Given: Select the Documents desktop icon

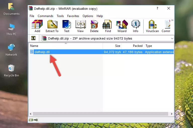Looking at the screenshot, I should click(12, 9).
